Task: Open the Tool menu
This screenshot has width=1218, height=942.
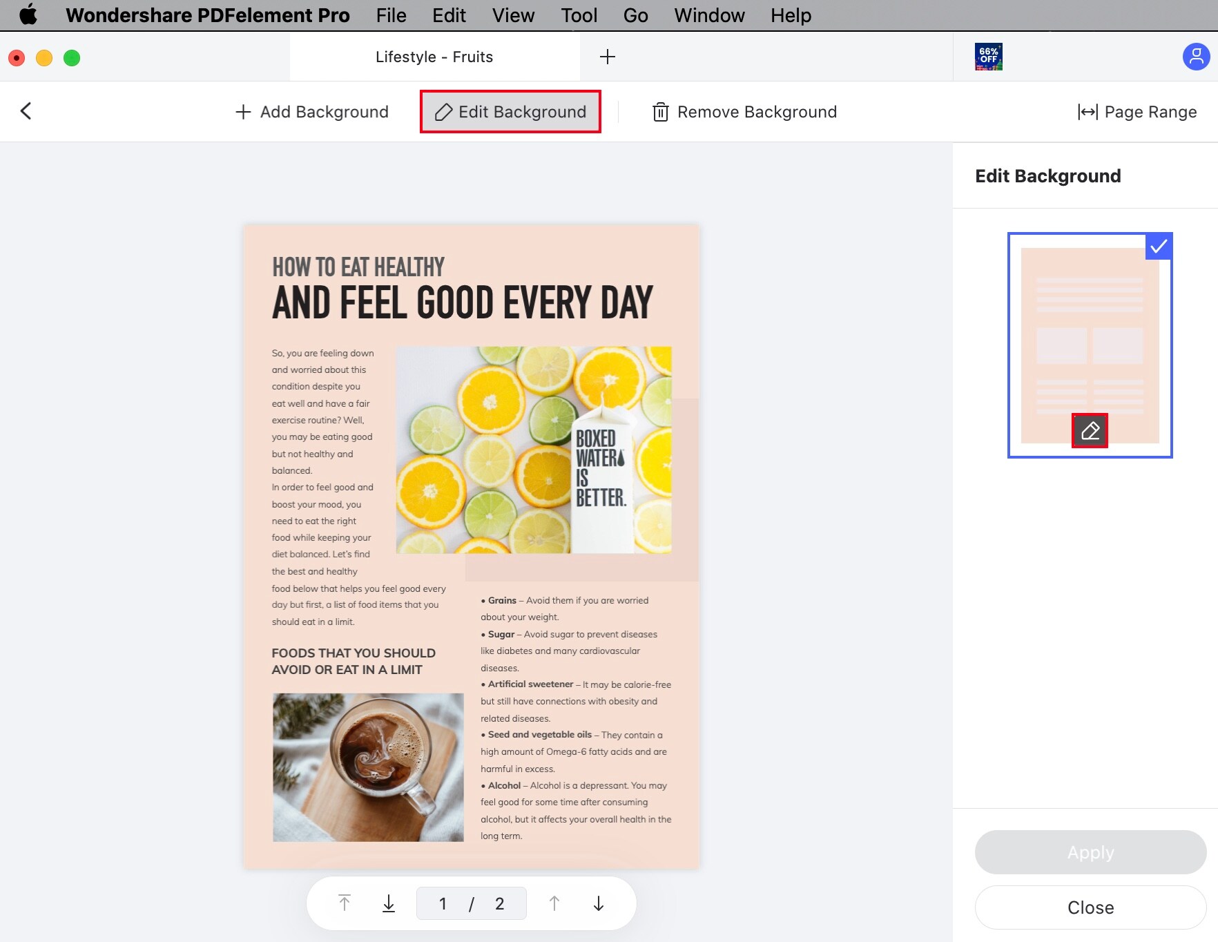Action: click(x=579, y=15)
